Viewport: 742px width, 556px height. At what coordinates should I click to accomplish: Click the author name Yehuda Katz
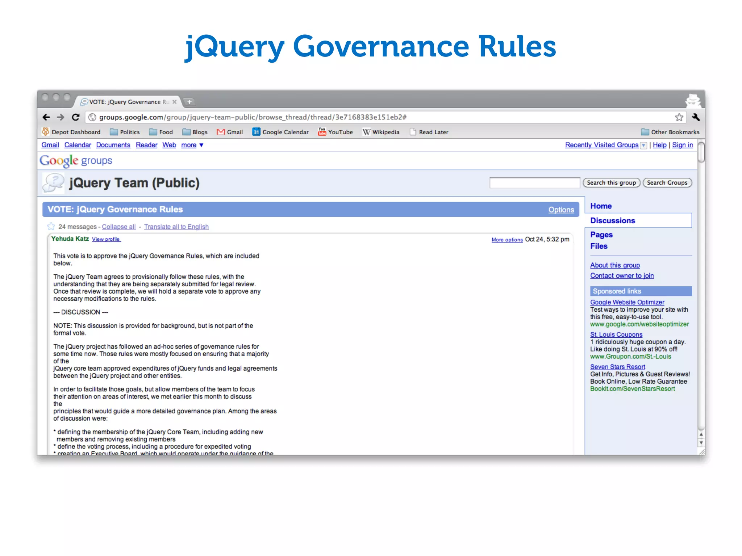tap(70, 239)
